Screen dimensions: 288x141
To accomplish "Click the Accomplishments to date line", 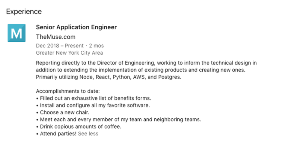I will click(x=68, y=91).
